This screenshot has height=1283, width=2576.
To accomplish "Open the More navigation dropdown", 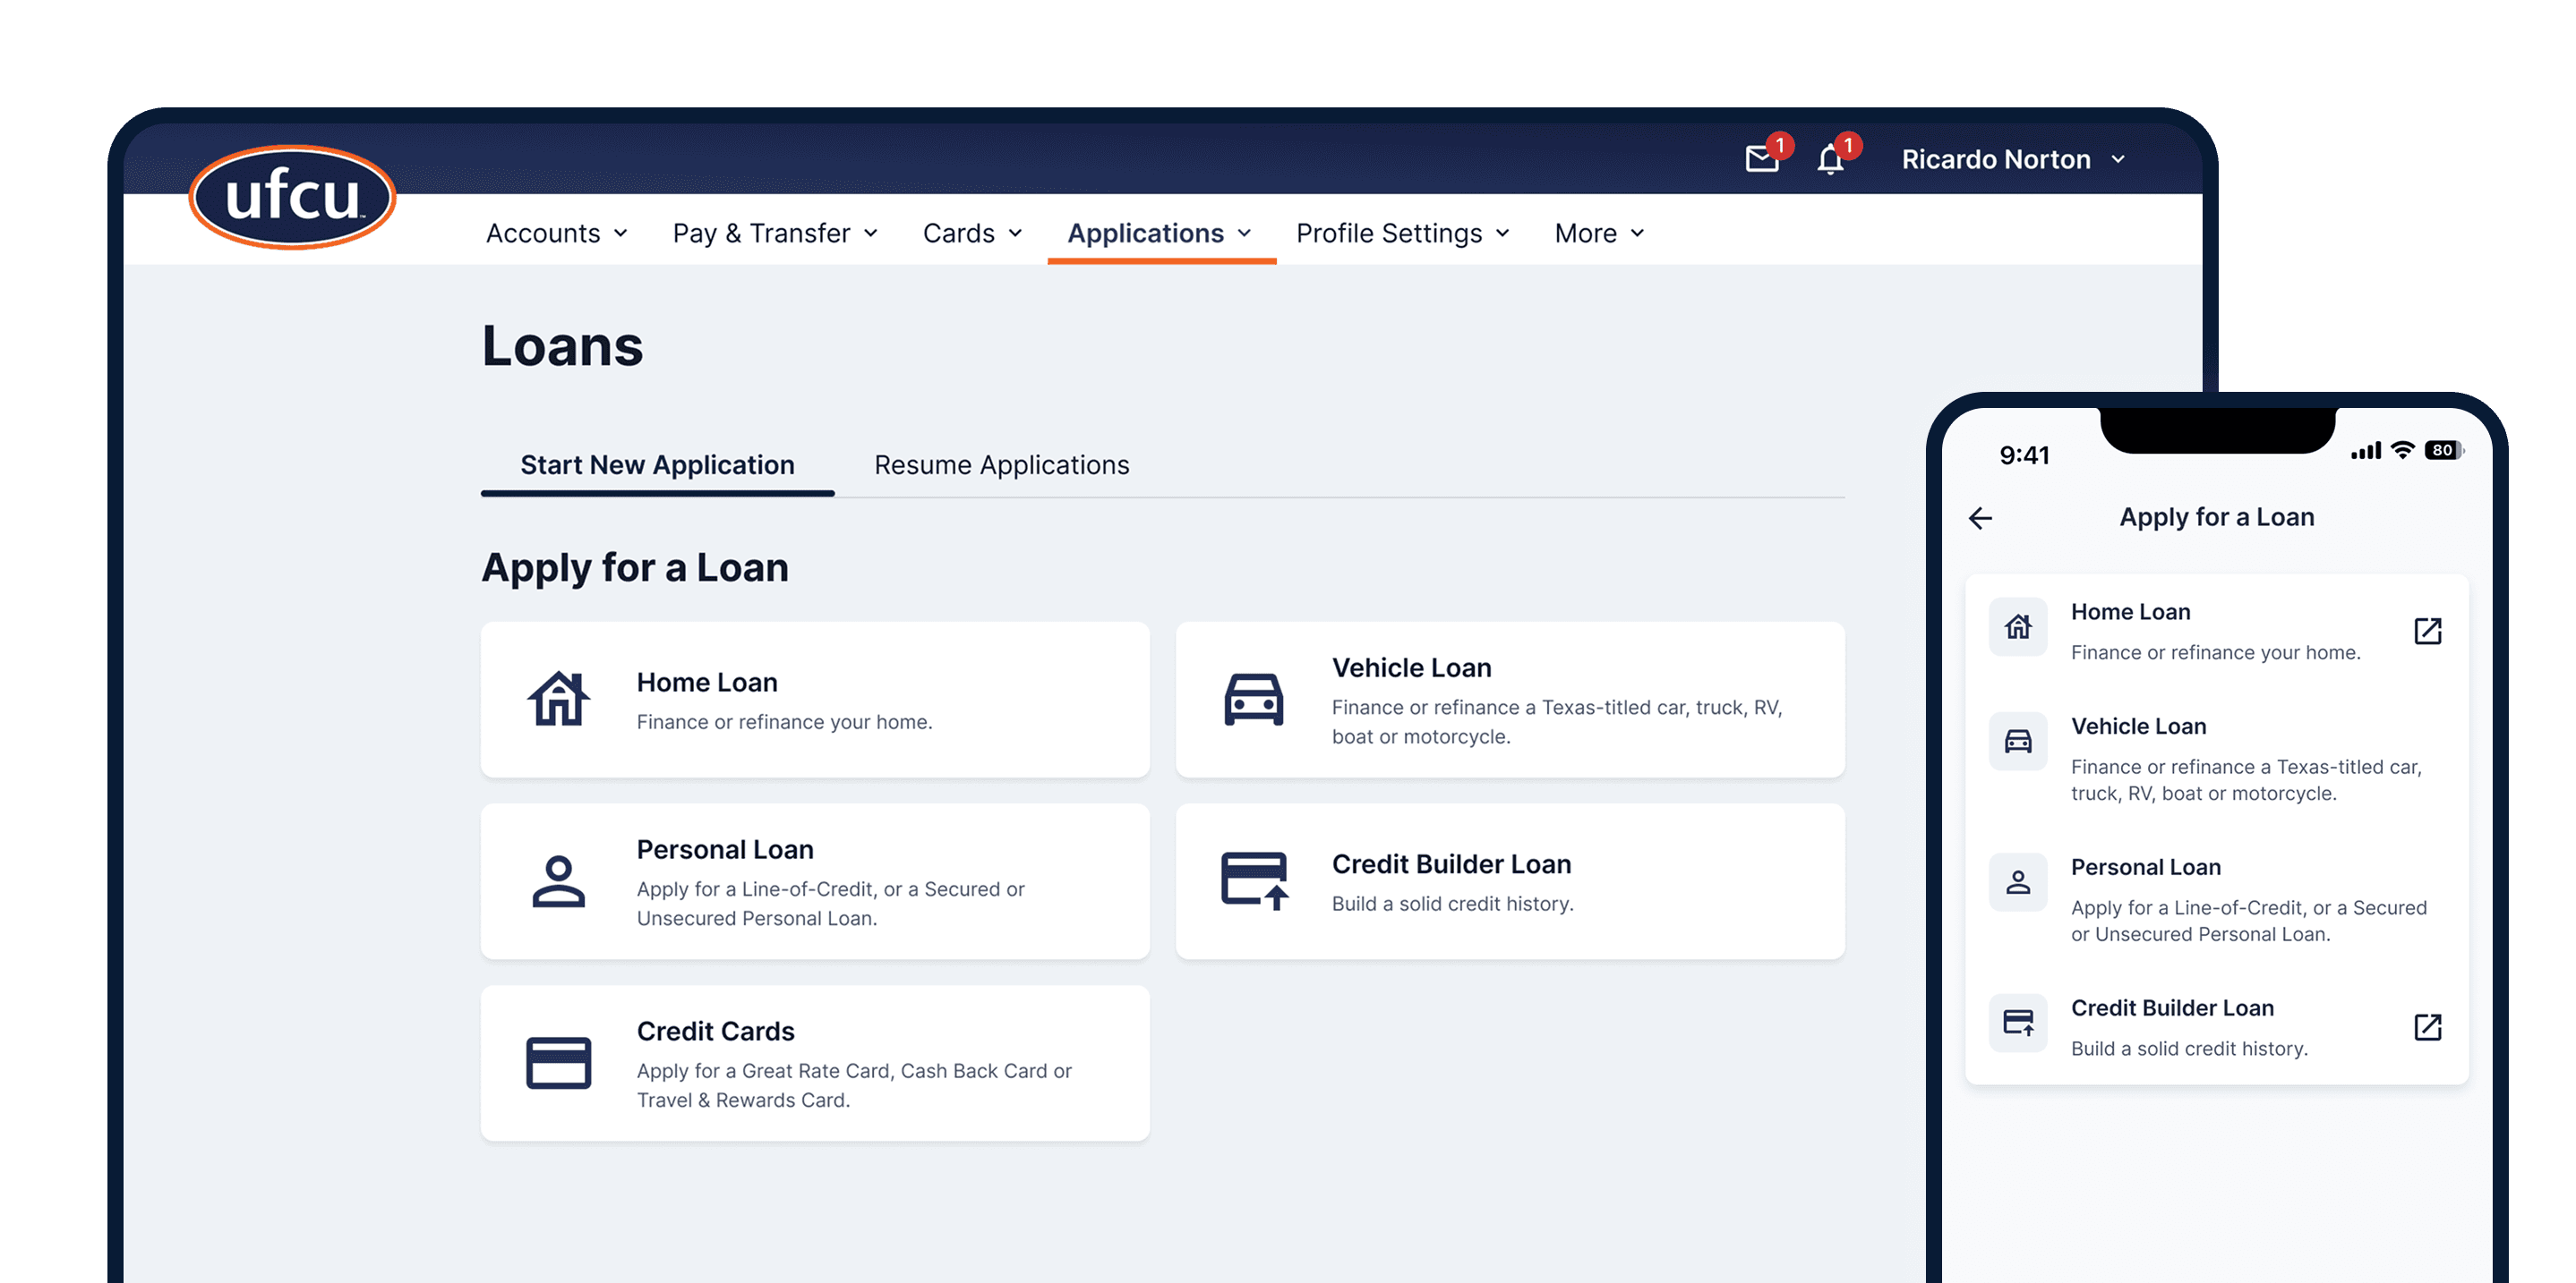I will point(1598,234).
